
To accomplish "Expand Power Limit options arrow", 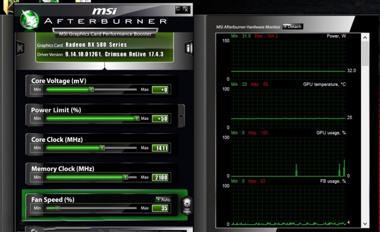I will [x=181, y=116].
